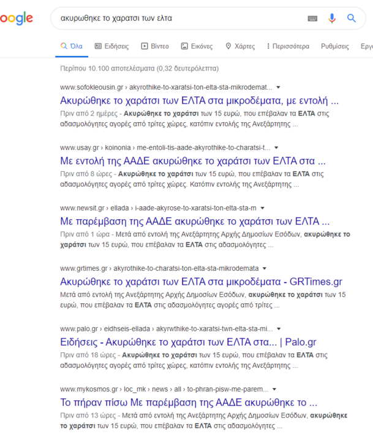Click snippet text Πριν από 18 ώρες
This screenshot has width=373, height=442.
[88, 355]
